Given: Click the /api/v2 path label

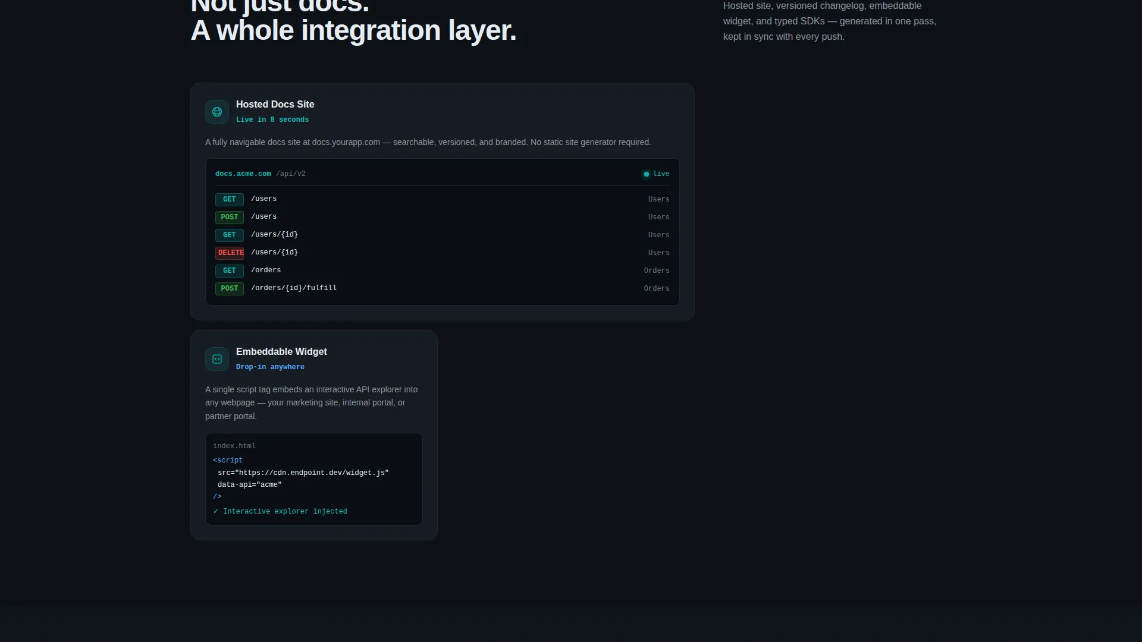Looking at the screenshot, I should pos(291,174).
